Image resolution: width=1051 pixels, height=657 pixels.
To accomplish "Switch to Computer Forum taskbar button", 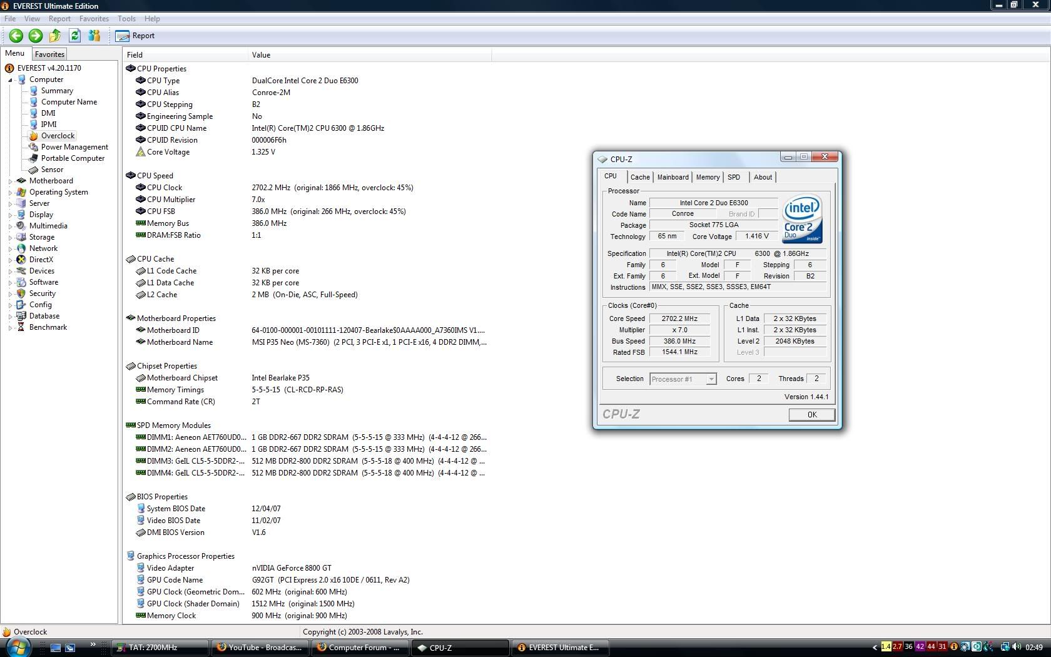I will (x=360, y=648).
